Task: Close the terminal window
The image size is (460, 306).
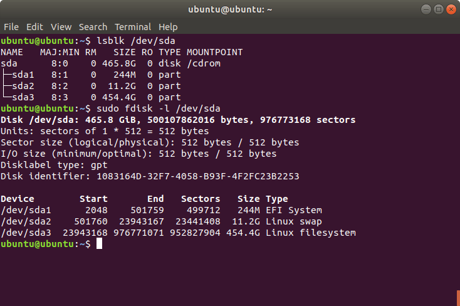Action: [451, 9]
